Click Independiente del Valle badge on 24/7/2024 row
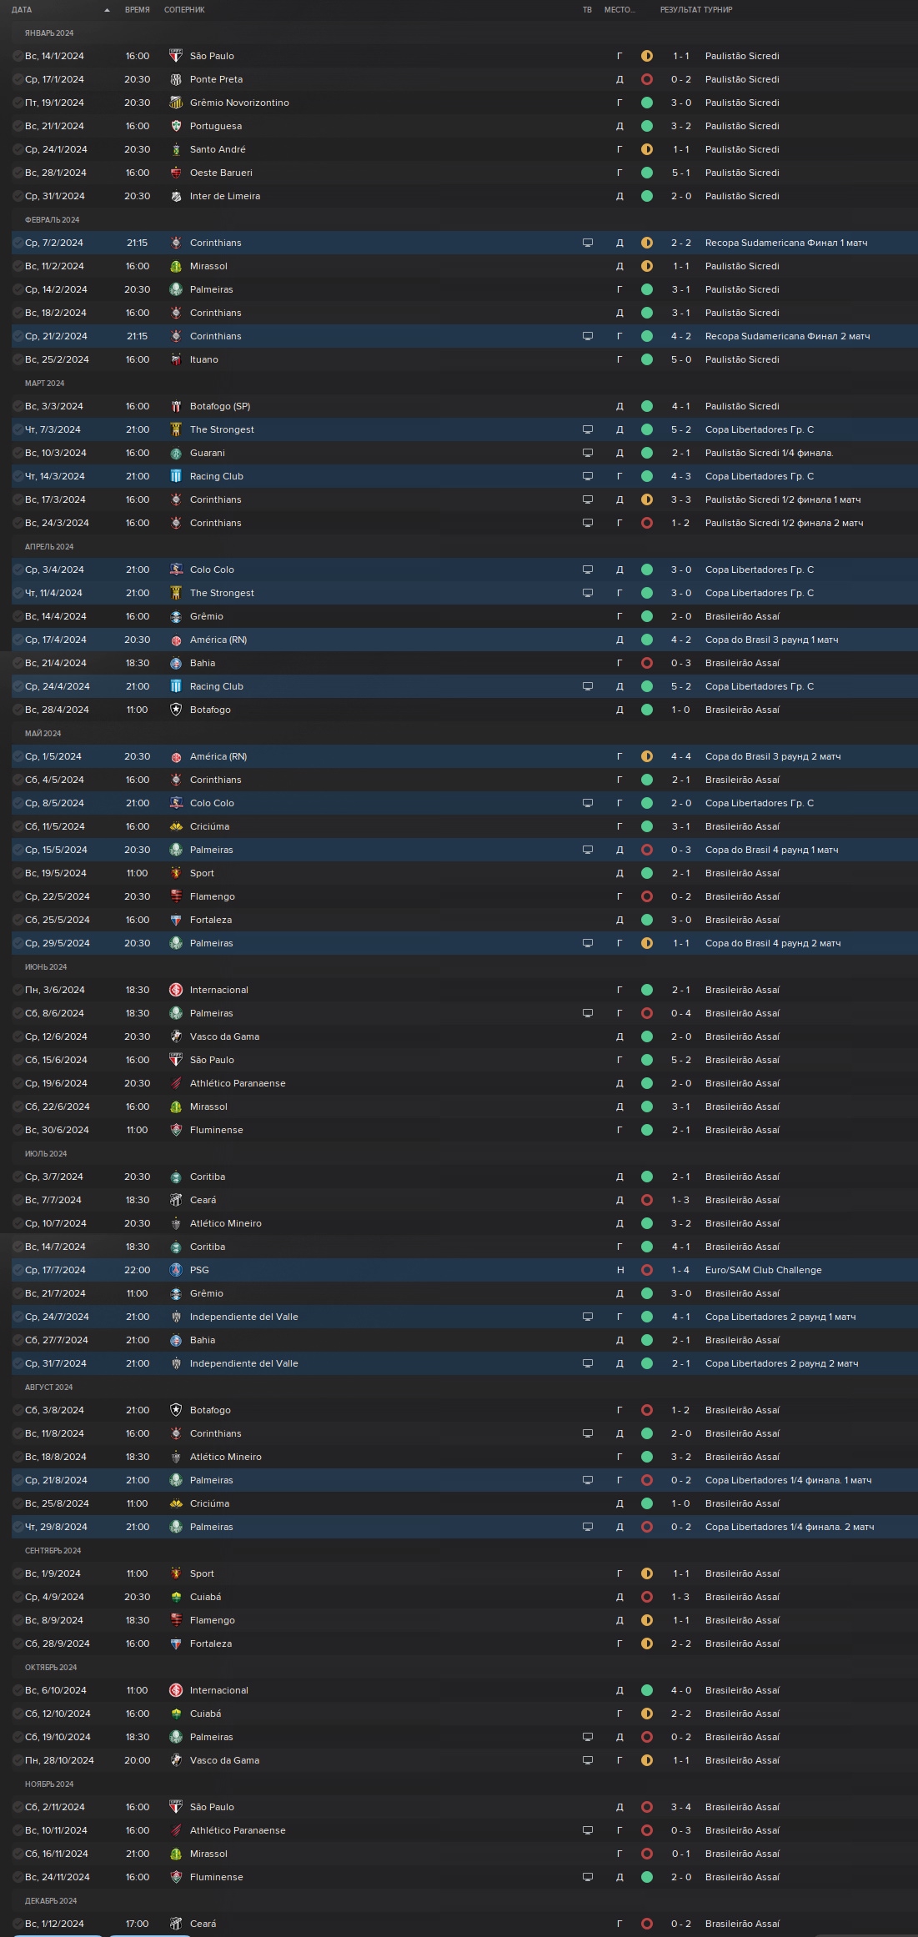The width and height of the screenshot is (918, 1937). (x=176, y=1317)
